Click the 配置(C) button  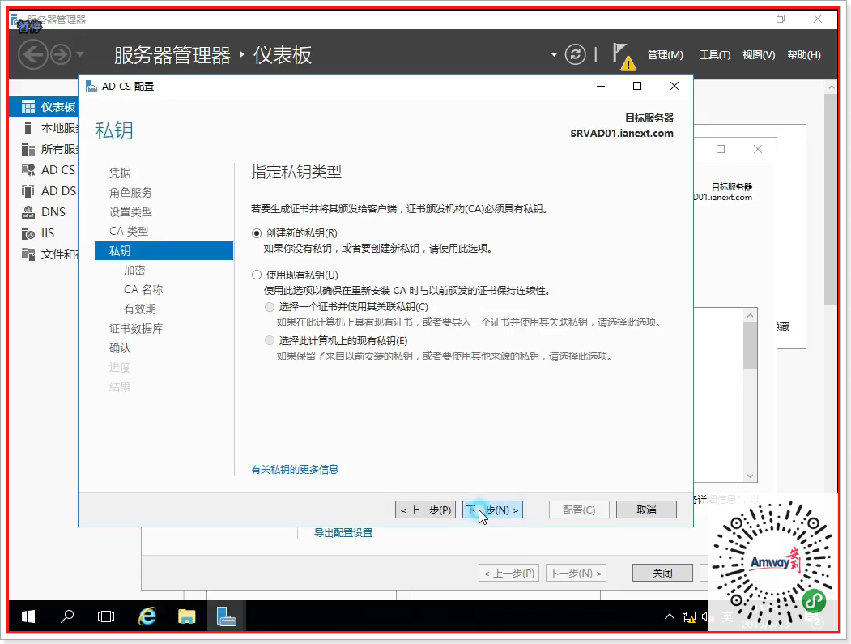pos(579,510)
